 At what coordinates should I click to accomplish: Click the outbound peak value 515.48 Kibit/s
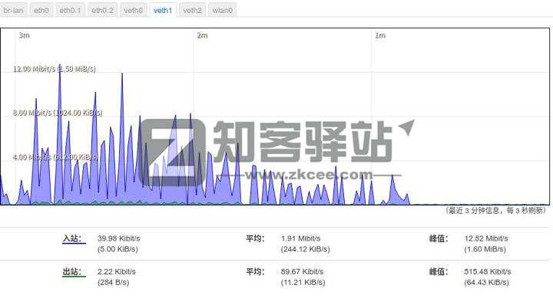coord(488,271)
